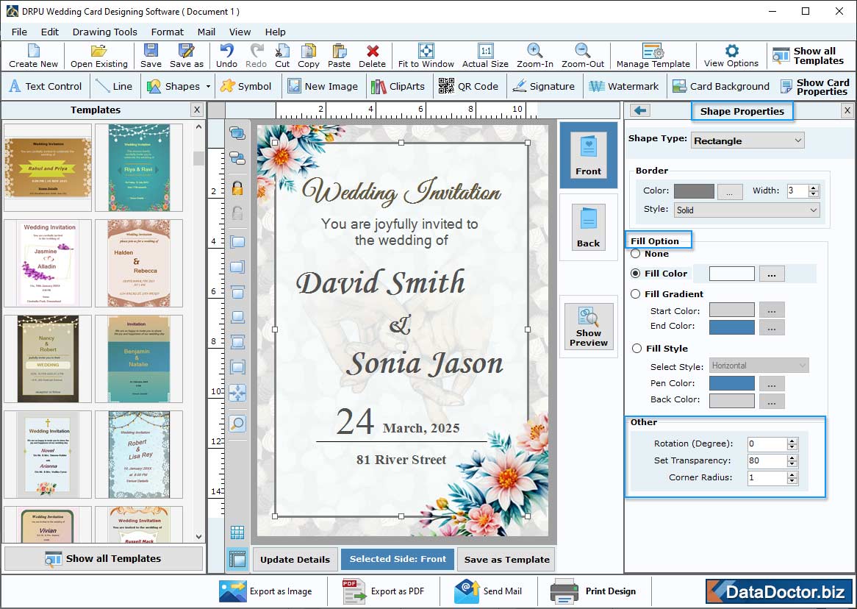Click the lock object icon
Image resolution: width=857 pixels, height=609 pixels.
237,188
